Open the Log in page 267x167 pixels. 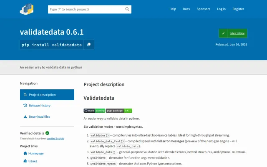click(x=221, y=9)
